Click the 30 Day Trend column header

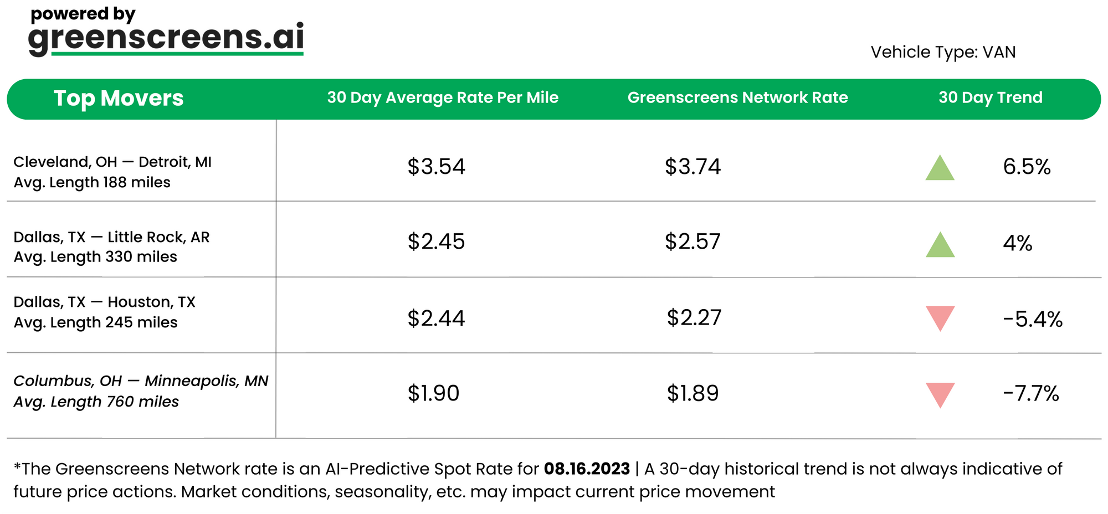pos(990,98)
